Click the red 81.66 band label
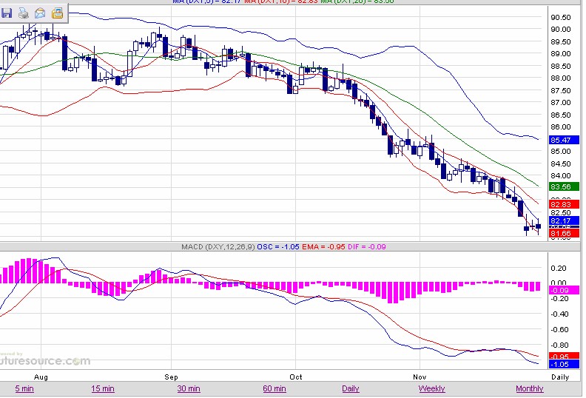This screenshot has width=586, height=398. [560, 233]
